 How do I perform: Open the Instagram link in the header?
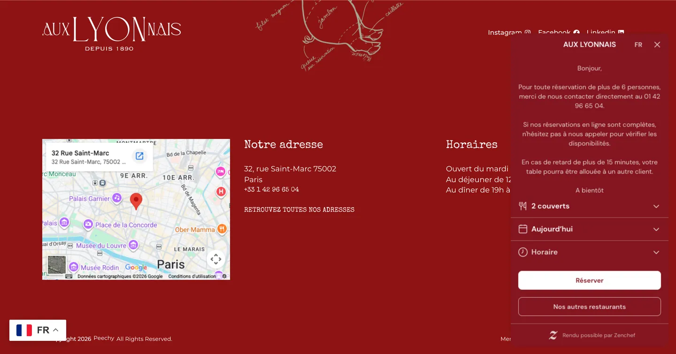(505, 32)
